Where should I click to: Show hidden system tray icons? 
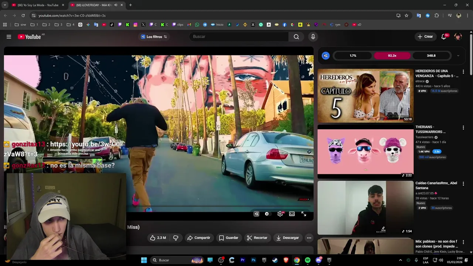(x=400, y=260)
